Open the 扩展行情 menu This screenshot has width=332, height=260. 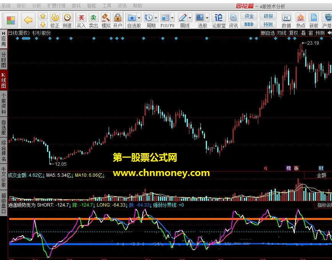56,6
